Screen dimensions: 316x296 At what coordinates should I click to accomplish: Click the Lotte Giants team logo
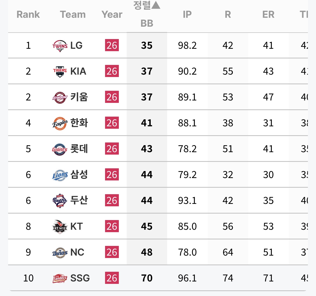click(x=60, y=149)
